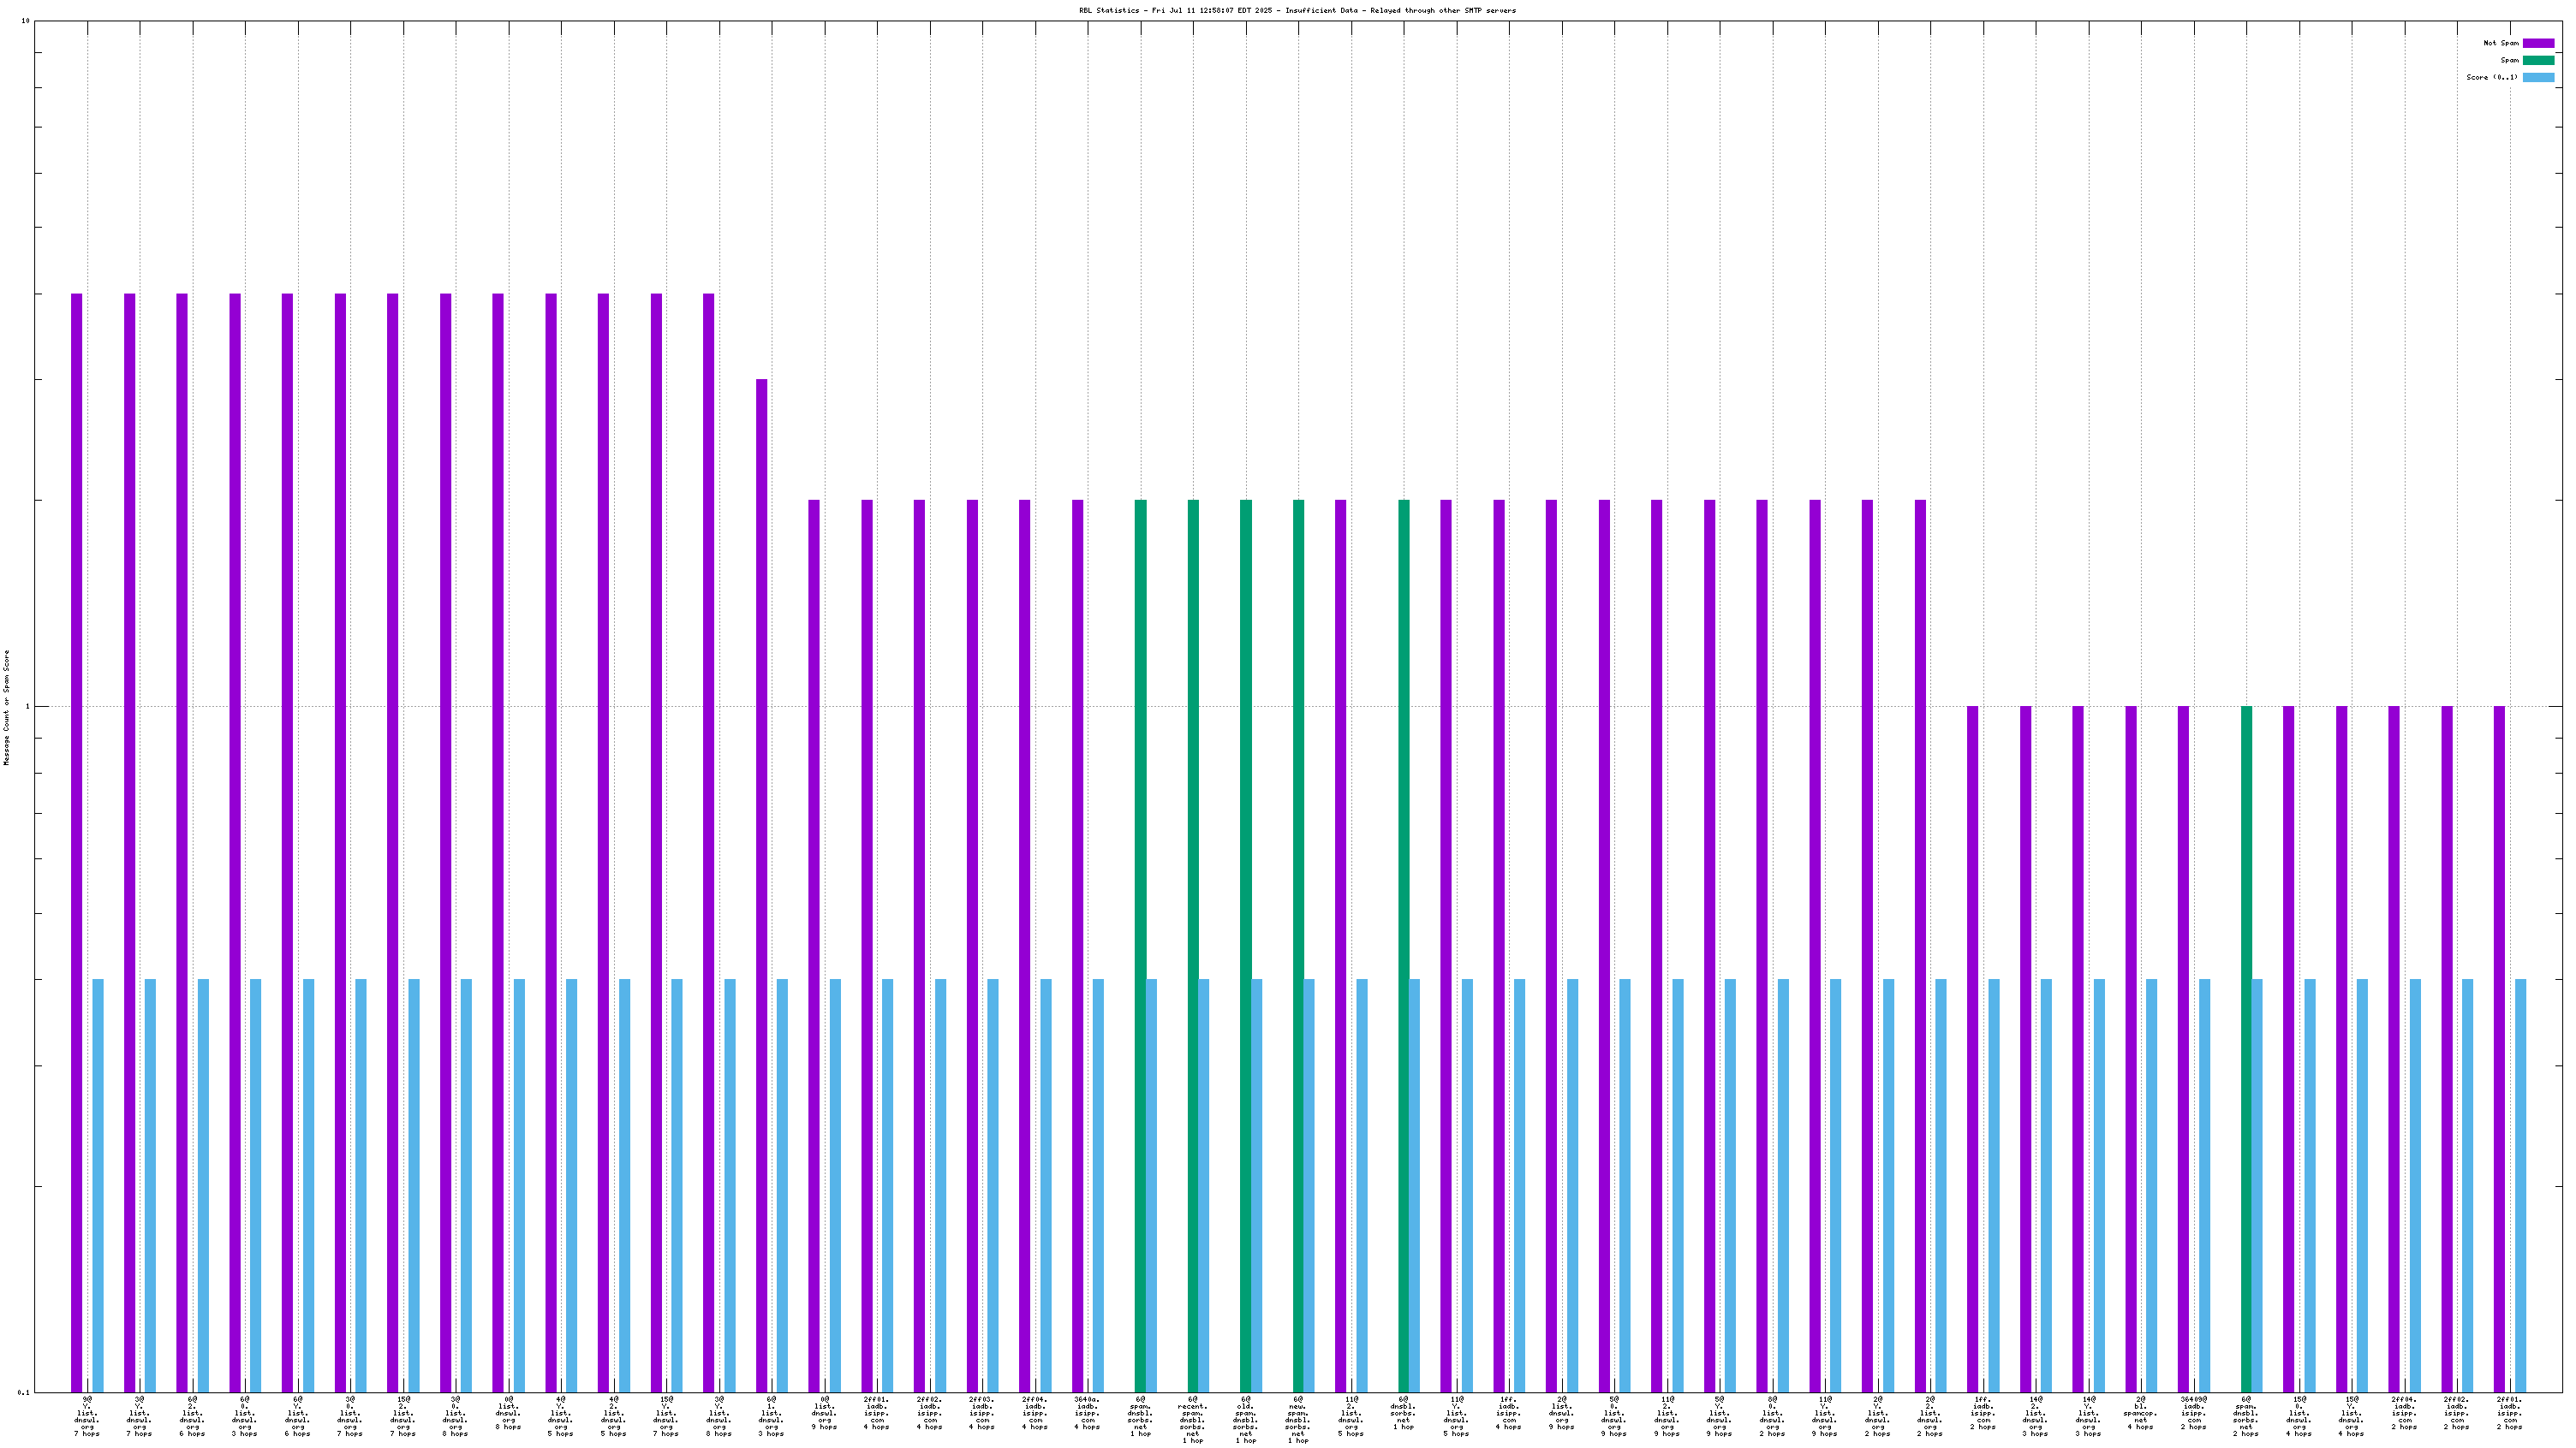Click the RBL Statistics chart title

1297,10
